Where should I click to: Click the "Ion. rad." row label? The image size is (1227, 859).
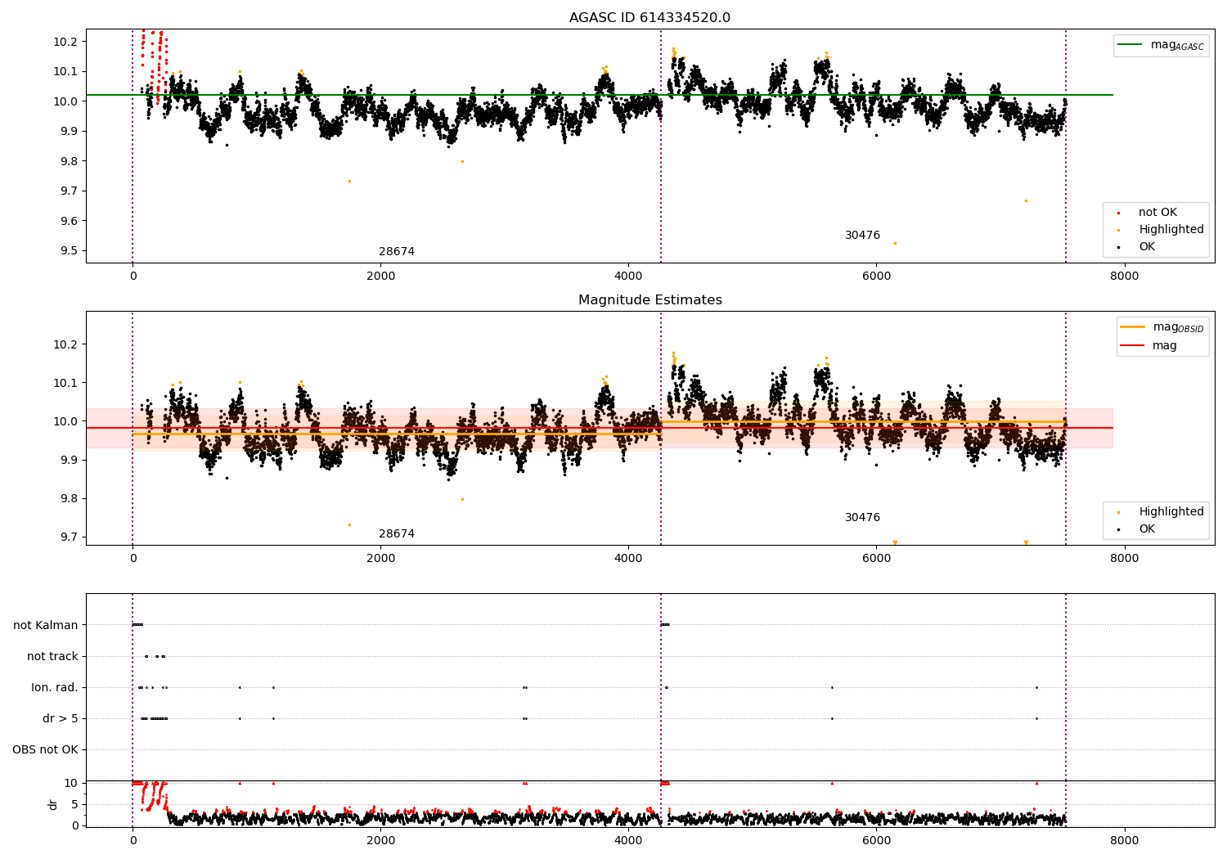pos(55,687)
